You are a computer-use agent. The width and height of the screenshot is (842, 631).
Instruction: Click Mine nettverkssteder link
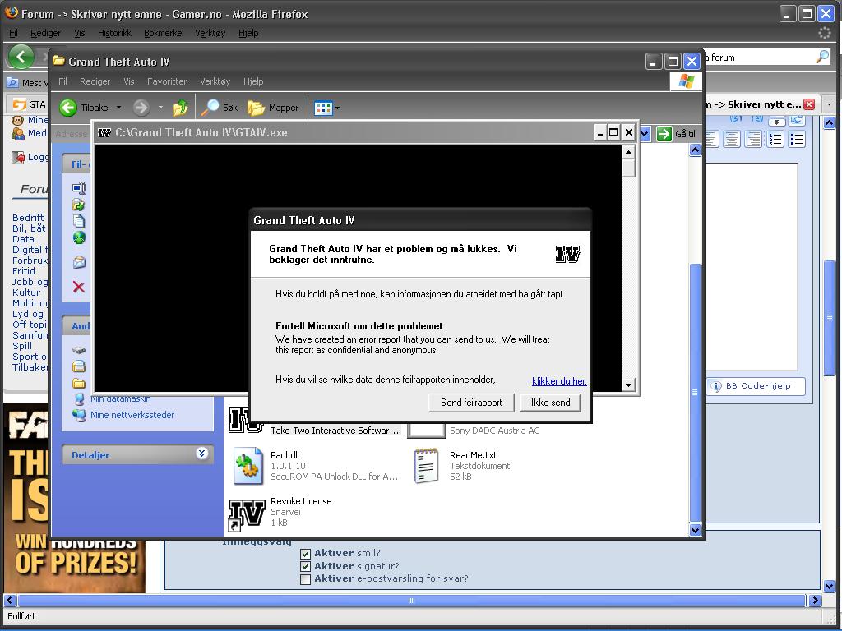(x=132, y=415)
